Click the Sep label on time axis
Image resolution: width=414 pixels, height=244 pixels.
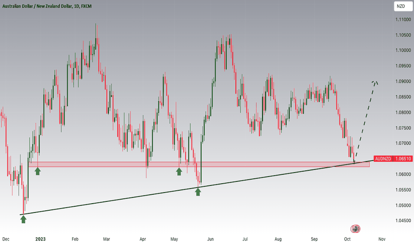click(x=314, y=239)
